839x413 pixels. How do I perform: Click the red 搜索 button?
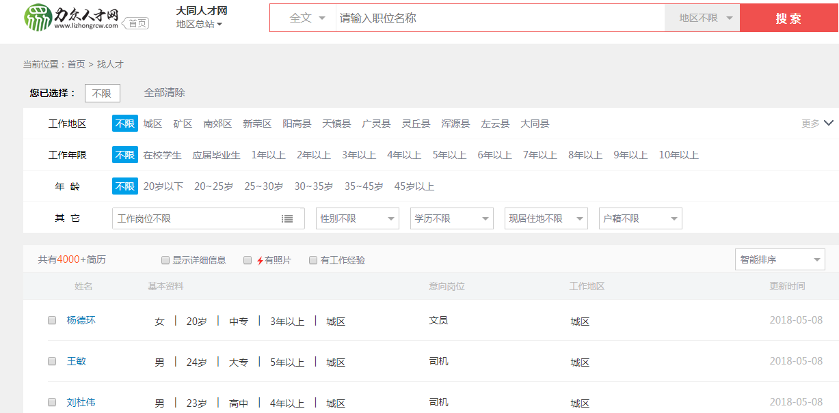788,18
